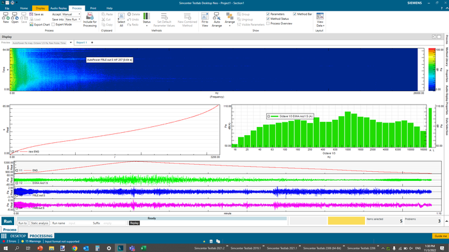
Task: Switch to the Audio Replay ribbon tab
Action: tap(59, 8)
